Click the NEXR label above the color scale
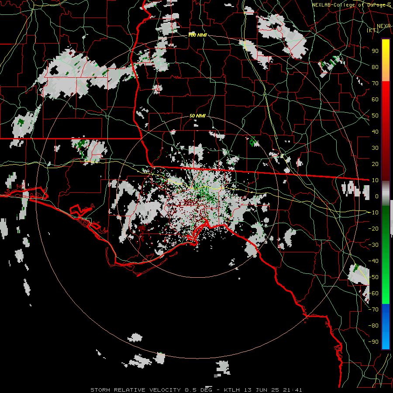 tap(383, 26)
